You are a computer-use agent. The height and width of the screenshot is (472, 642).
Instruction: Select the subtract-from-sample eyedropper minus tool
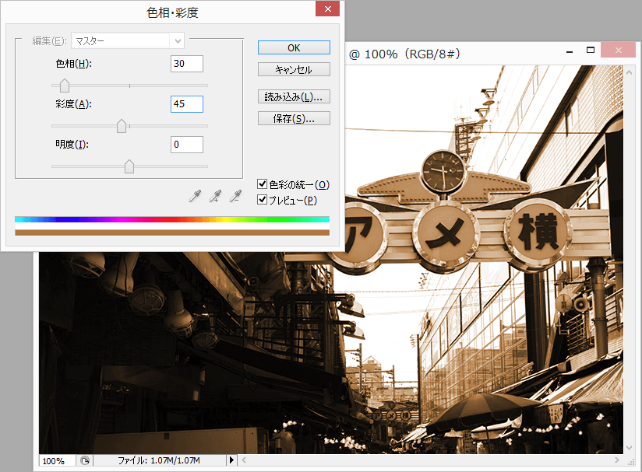tap(235, 196)
